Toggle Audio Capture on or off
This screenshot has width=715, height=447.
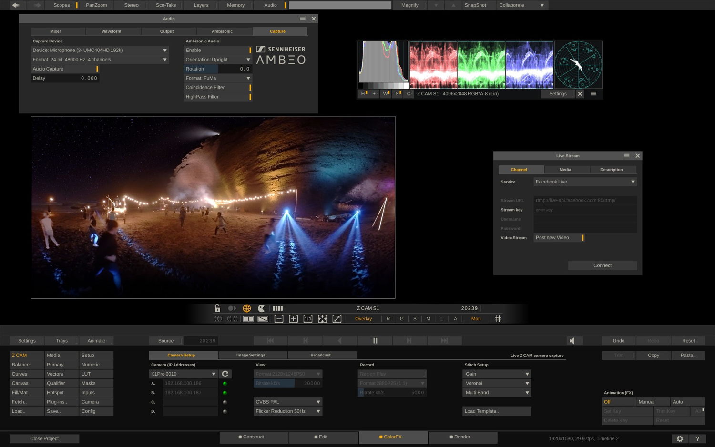tap(65, 69)
